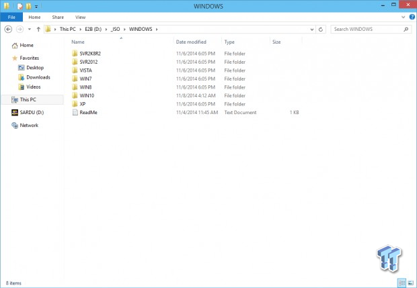This screenshot has width=417, height=288.
Task: Open the address bar history dropdown
Action: pos(312,30)
